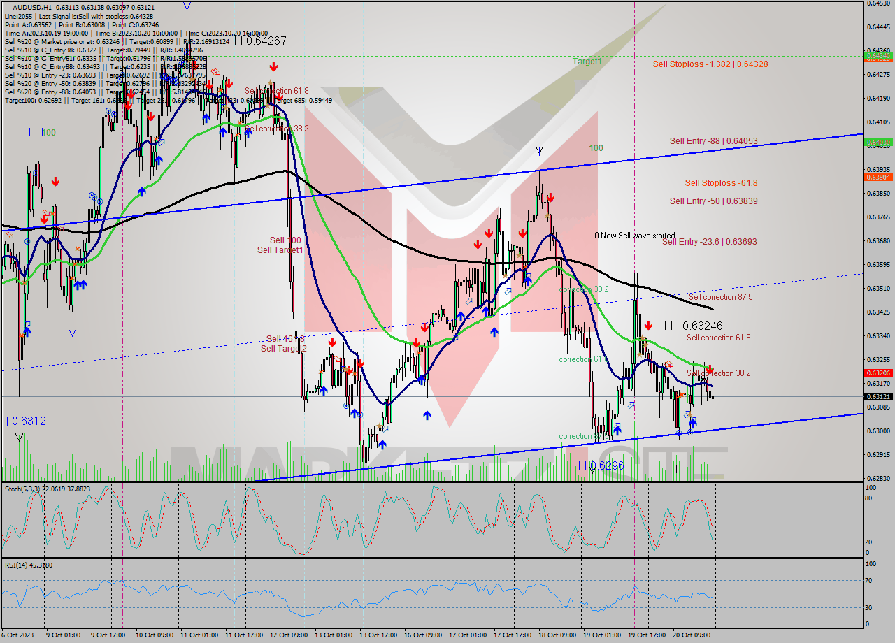
Task: Click the 'Sell Entry -88 | 0.64053' label
Action: click(x=713, y=140)
